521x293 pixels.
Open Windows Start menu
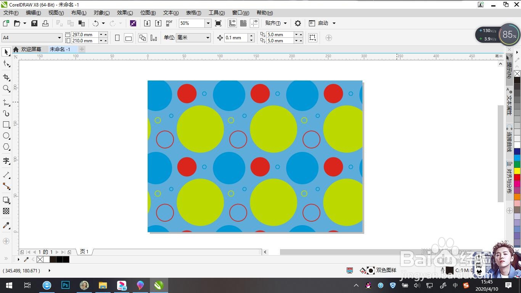tap(9, 285)
